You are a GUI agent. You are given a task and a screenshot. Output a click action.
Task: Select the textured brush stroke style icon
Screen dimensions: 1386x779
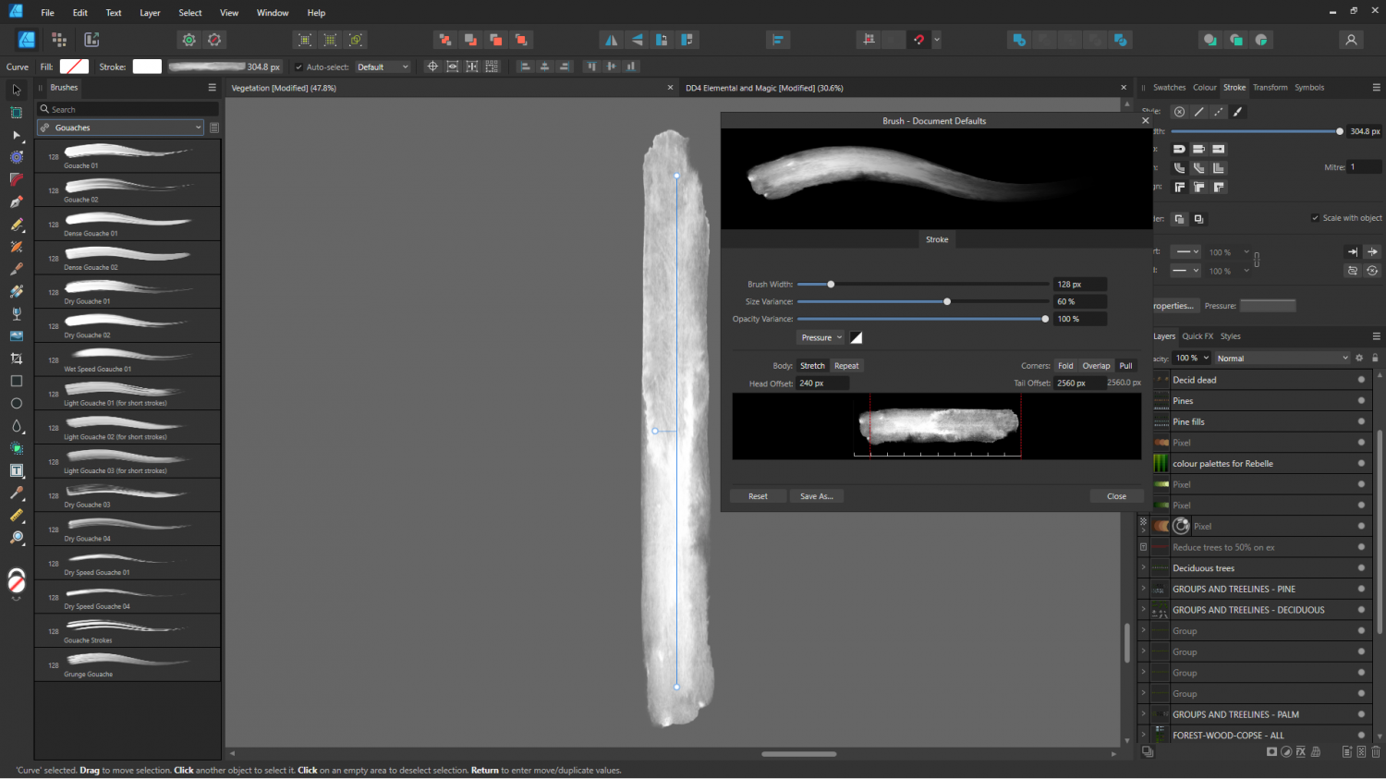click(1238, 112)
